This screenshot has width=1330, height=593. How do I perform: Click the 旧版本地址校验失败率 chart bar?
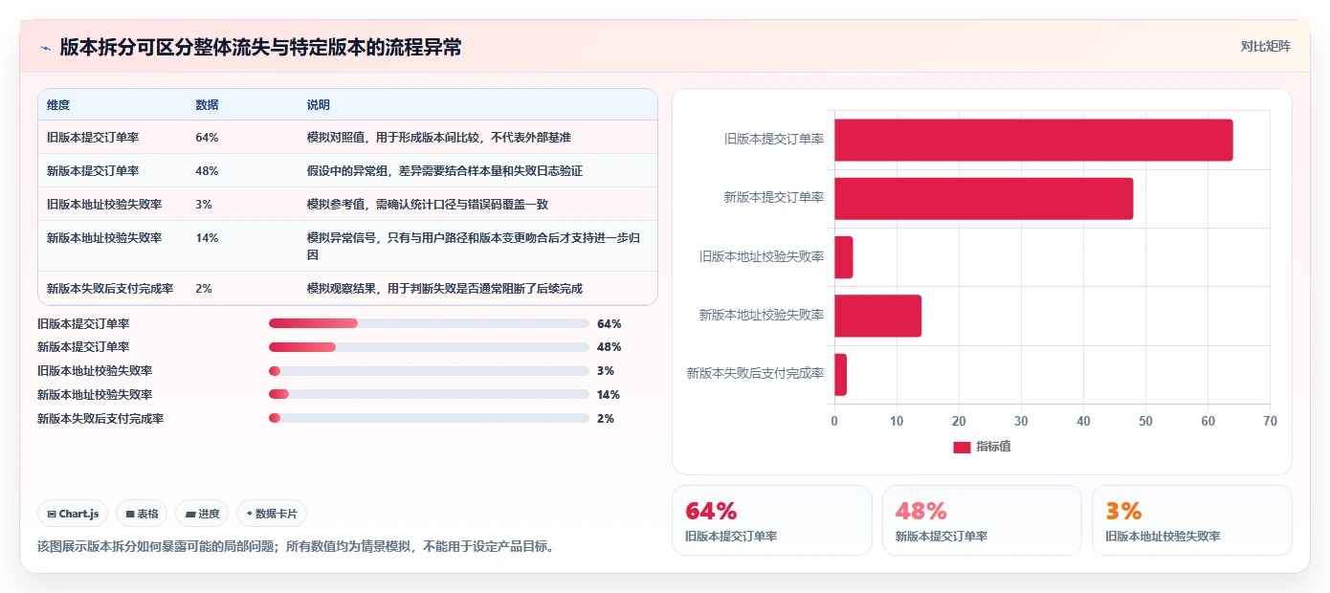point(843,257)
